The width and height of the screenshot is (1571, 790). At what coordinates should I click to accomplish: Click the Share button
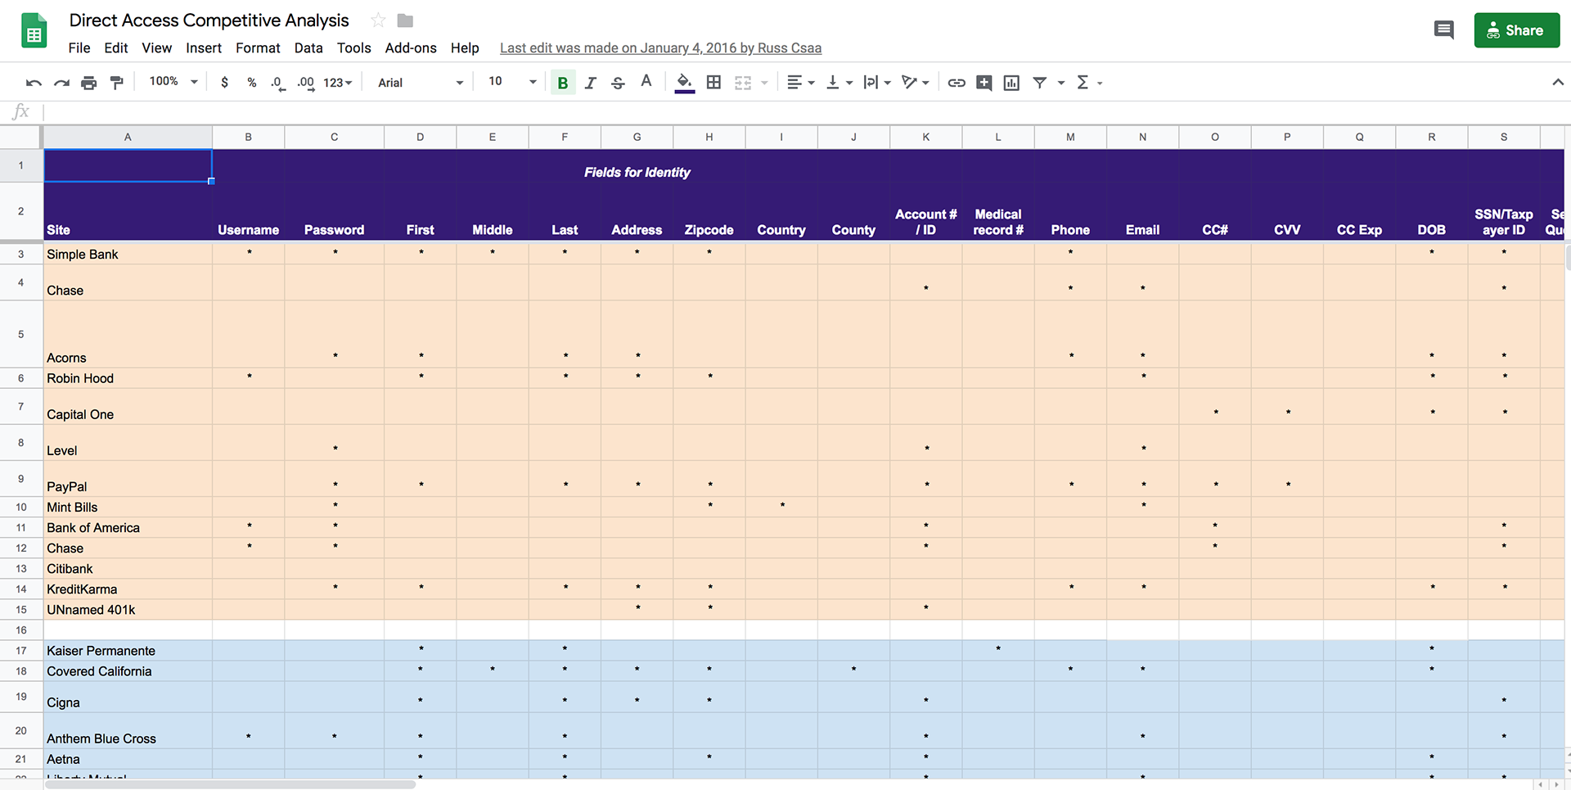pos(1516,30)
